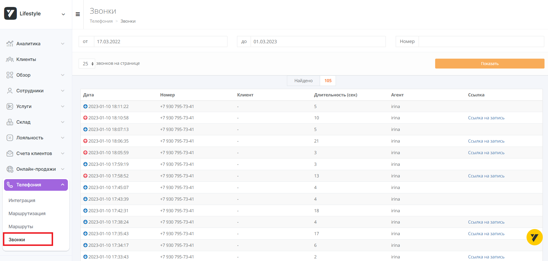Click the Телефония breadcrumb link
Image resolution: width=548 pixels, height=261 pixels.
(x=101, y=21)
